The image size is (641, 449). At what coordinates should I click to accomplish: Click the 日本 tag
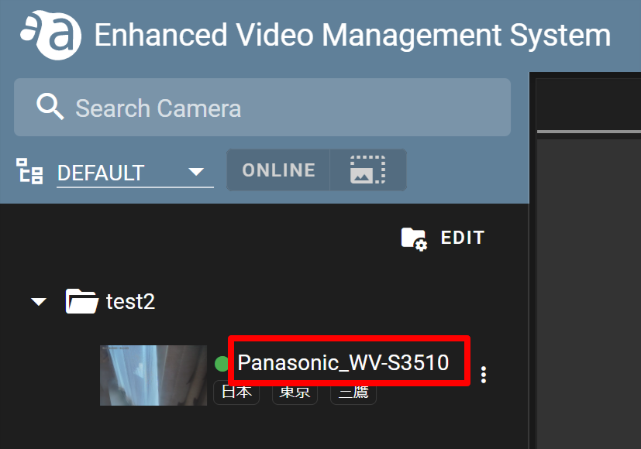click(236, 392)
